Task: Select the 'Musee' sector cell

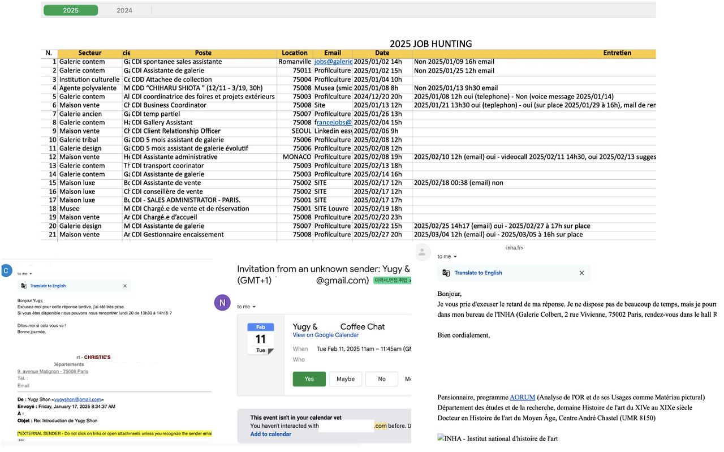Action: 90,209
